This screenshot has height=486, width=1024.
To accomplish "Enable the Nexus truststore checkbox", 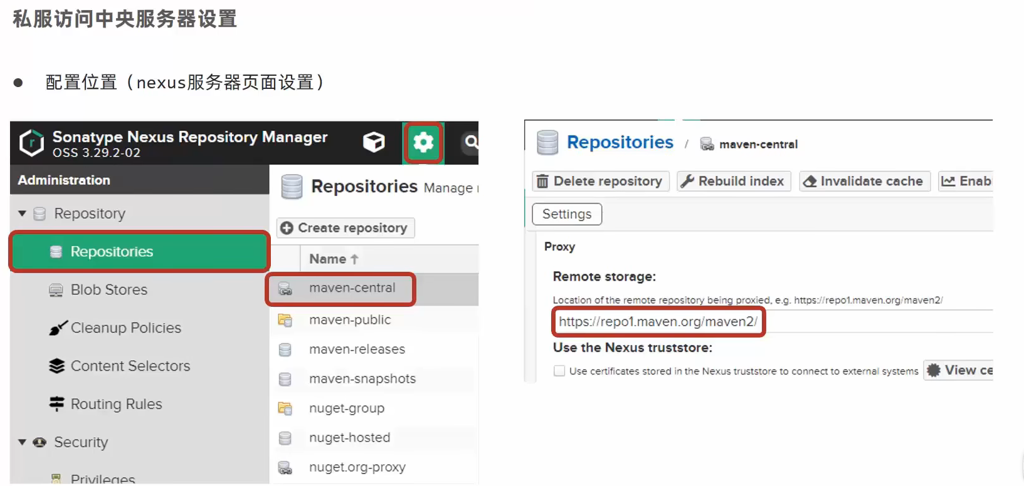I will [x=559, y=371].
